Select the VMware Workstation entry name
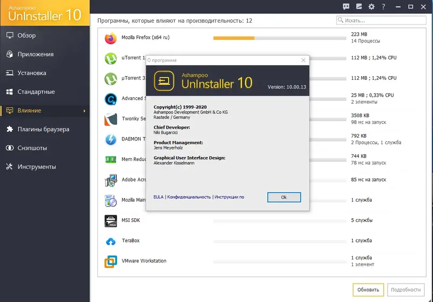The height and width of the screenshot is (302, 433). tap(144, 260)
